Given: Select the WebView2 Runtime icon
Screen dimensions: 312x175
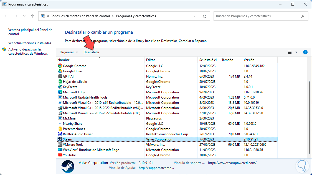Looking at the screenshot, I should pyautogui.click(x=60, y=150).
